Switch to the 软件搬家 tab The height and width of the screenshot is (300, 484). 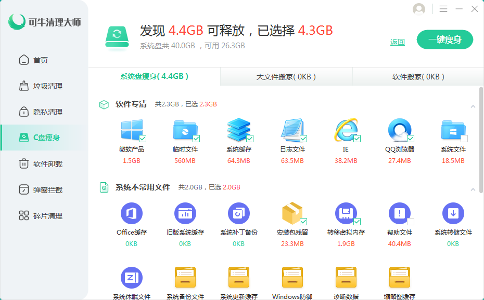[x=418, y=77]
